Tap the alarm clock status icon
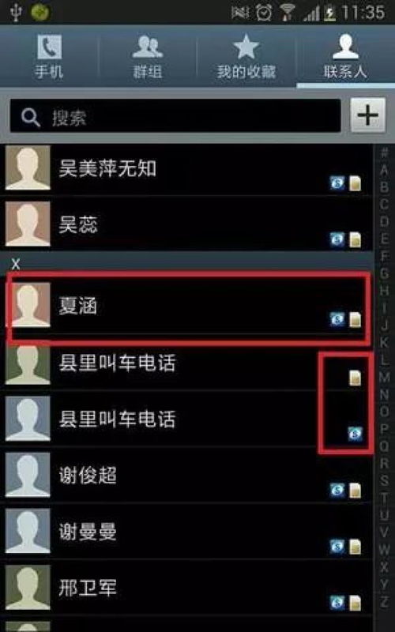 coord(264,13)
